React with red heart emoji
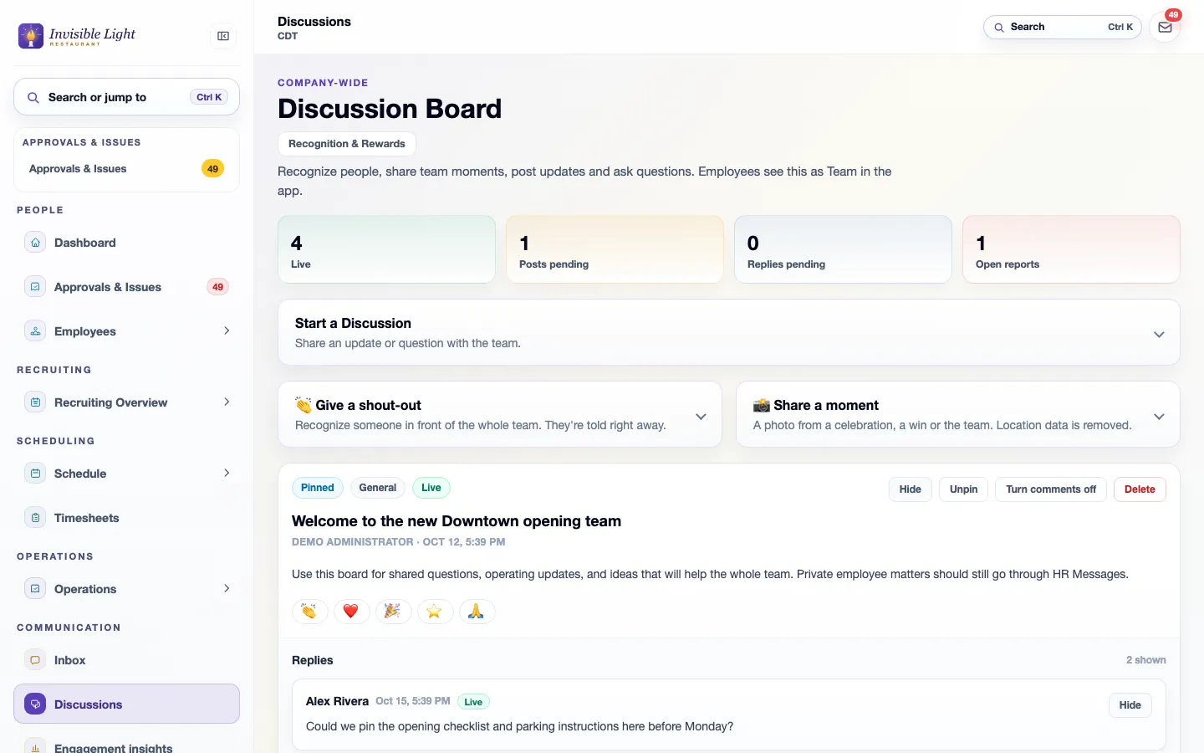The width and height of the screenshot is (1204, 753). (x=351, y=612)
